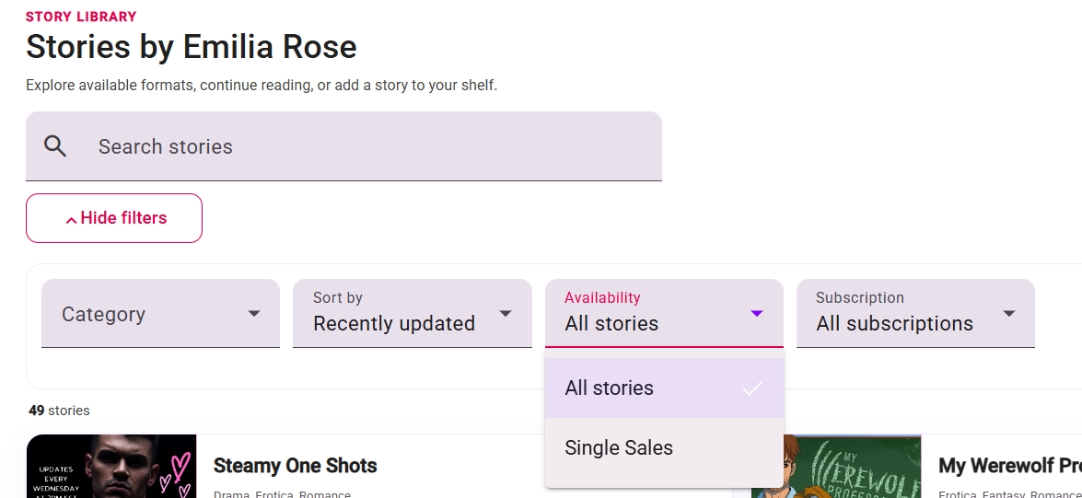This screenshot has height=498, width=1082.
Task: Open Steamy One Shots story title
Action: pyautogui.click(x=296, y=466)
